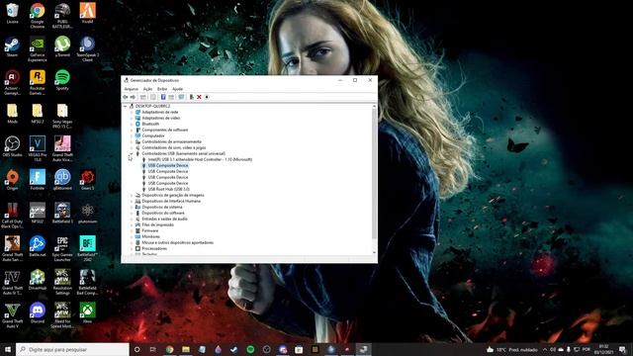Expand the Processadores category arrow
Image resolution: width=633 pixels, height=356 pixels.
(132, 248)
